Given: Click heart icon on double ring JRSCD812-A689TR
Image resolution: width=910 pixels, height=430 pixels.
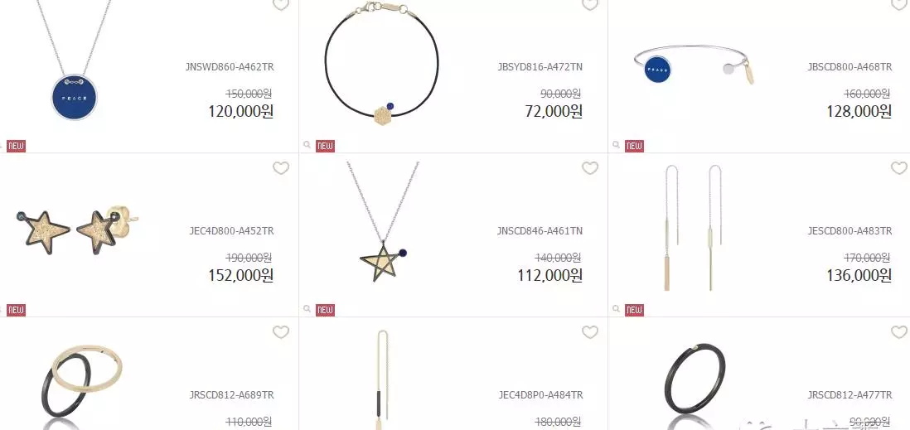Looking at the screenshot, I should 281,332.
